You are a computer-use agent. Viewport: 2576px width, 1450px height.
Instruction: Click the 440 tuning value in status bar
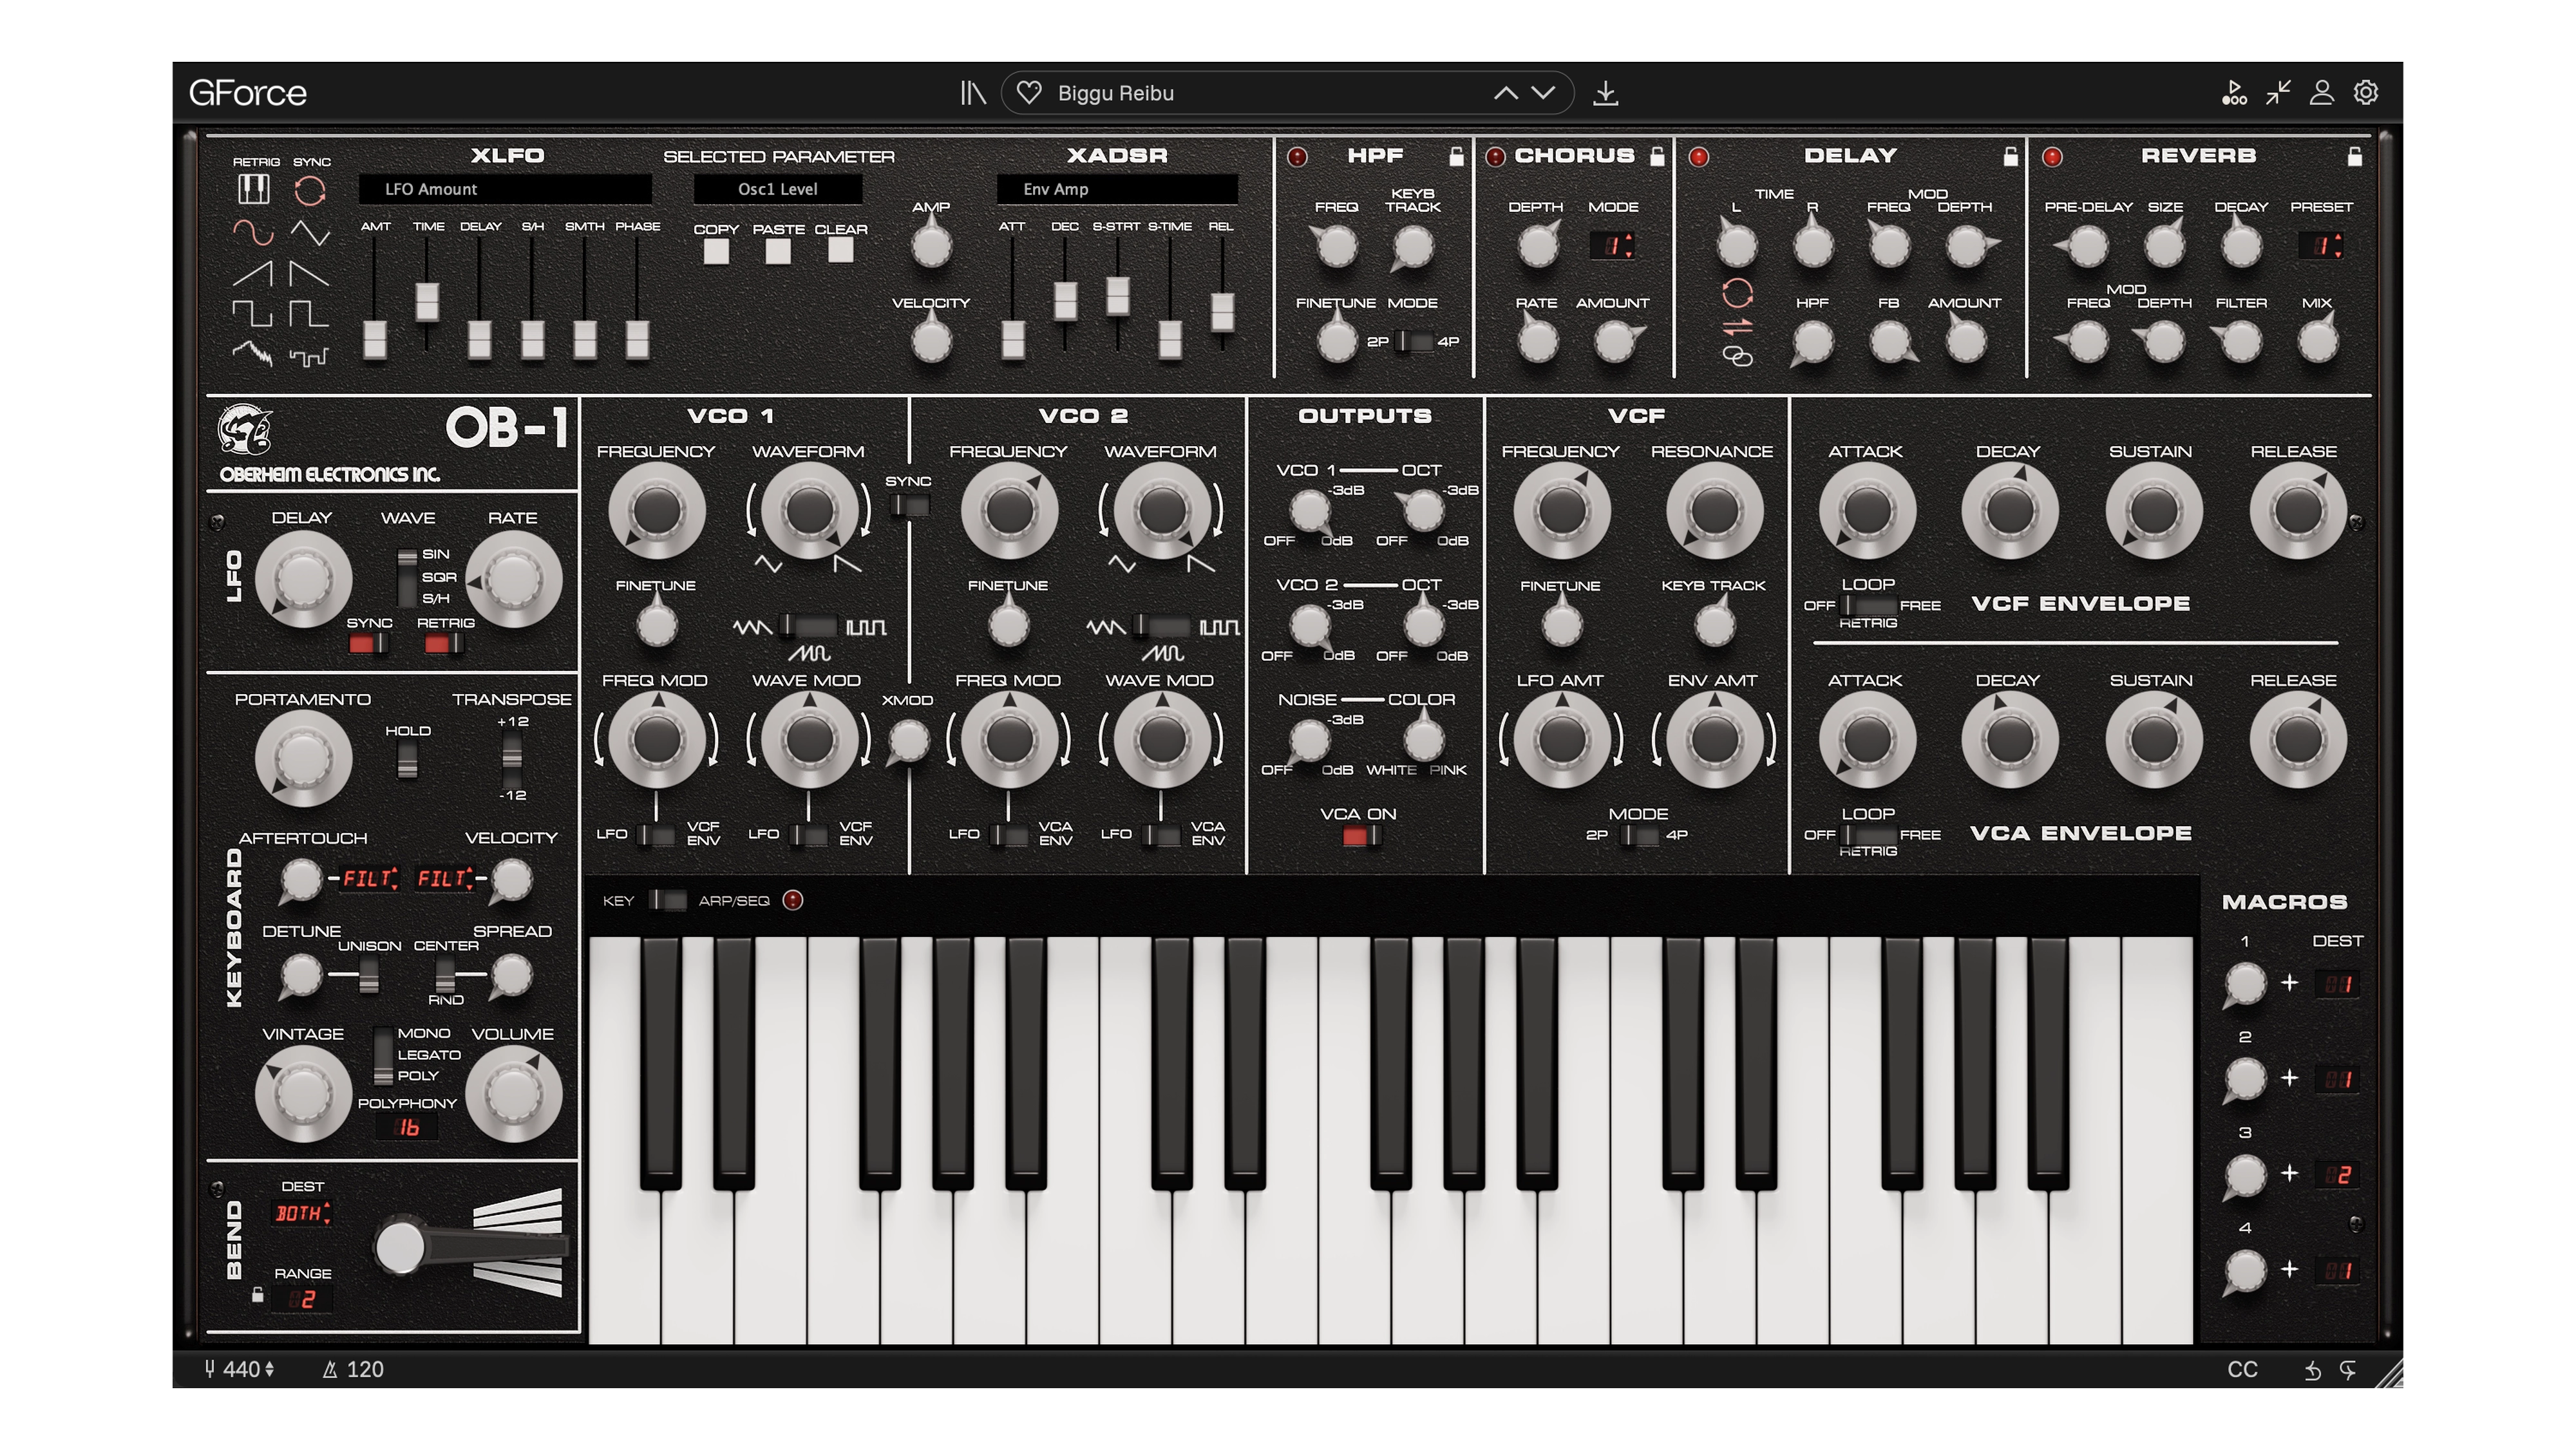coord(240,1370)
